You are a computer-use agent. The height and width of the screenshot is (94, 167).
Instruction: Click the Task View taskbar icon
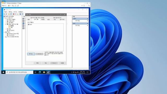point(35,72)
